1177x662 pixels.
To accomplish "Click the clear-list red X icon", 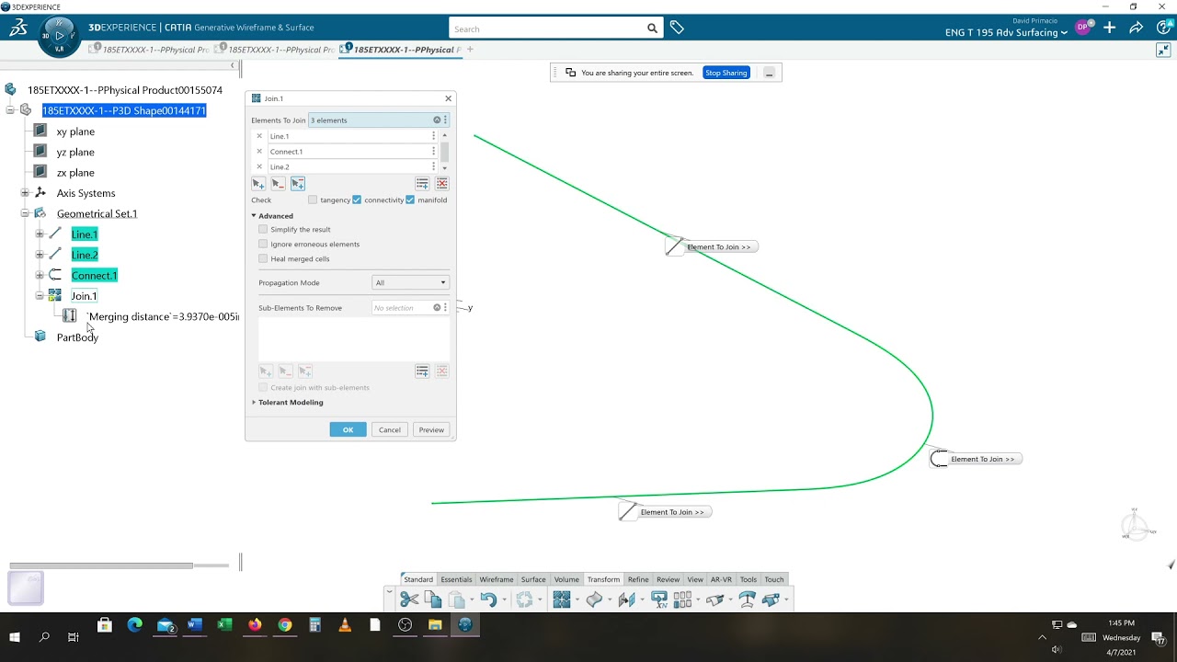I will (442, 184).
